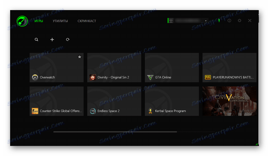Screen dimensions: 269x156
Task: Open the УТИЛИТЫ tab
Action: 60,21
